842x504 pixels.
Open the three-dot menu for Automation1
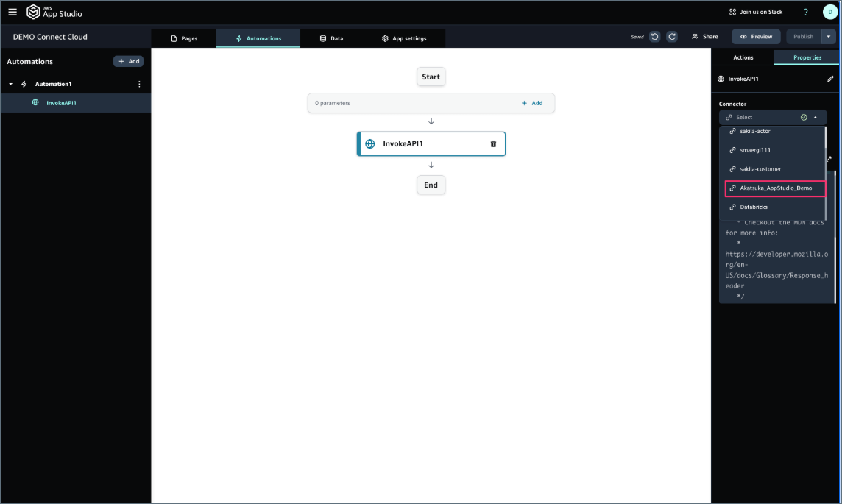point(139,84)
